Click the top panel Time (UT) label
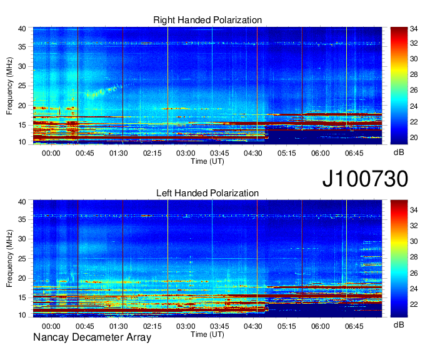The image size is (425, 345). (x=207, y=161)
